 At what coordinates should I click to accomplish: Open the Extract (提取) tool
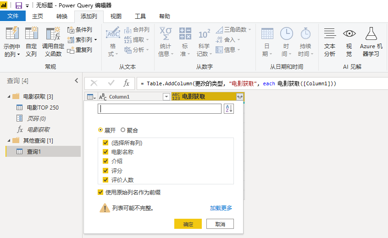tap(136, 39)
